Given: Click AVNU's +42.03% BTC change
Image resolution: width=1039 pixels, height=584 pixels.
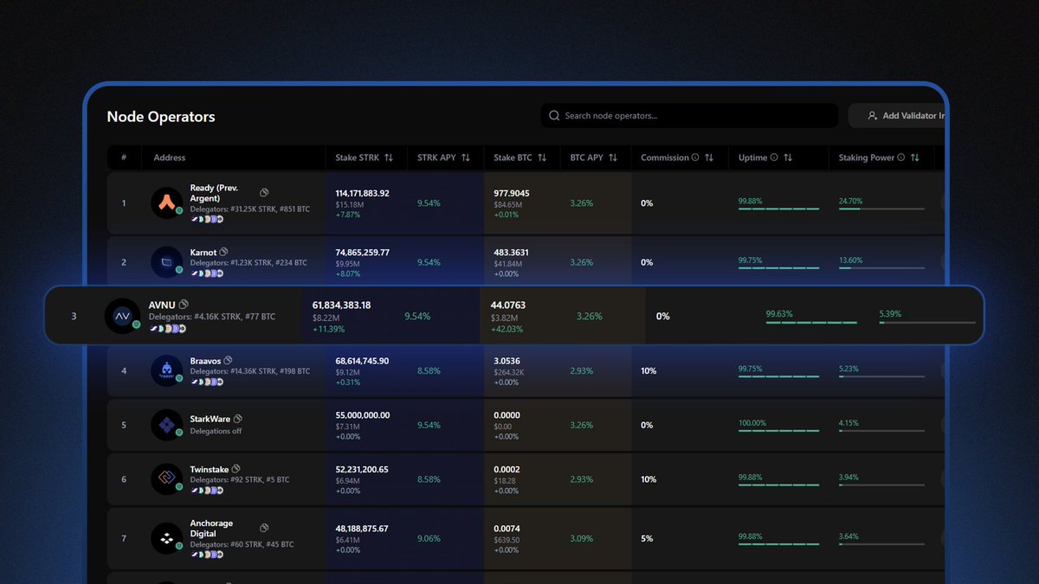Looking at the screenshot, I should (507, 329).
